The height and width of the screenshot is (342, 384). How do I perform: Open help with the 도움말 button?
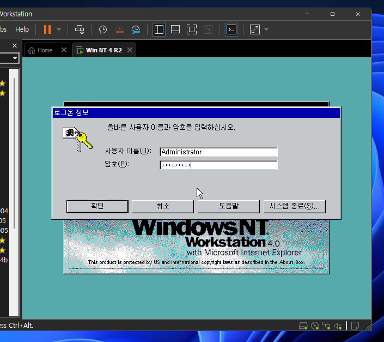click(228, 206)
